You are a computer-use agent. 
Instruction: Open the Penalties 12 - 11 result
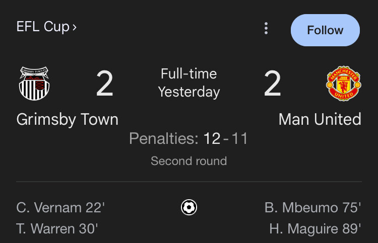[x=188, y=138]
